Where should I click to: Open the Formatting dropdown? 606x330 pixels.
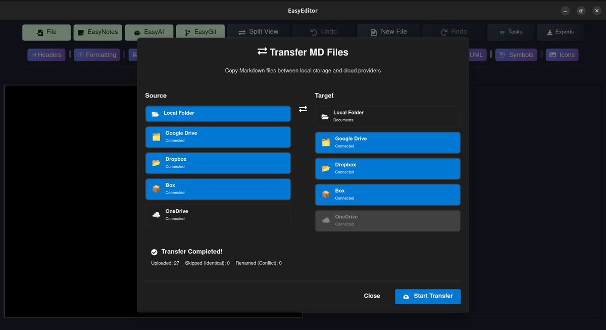pos(97,55)
